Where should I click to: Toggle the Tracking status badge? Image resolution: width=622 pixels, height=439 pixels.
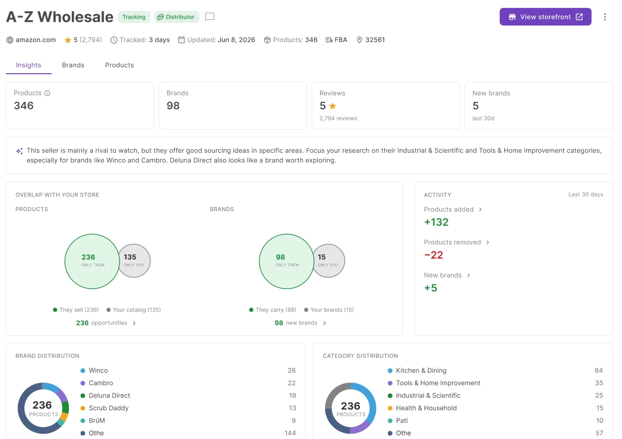(134, 17)
